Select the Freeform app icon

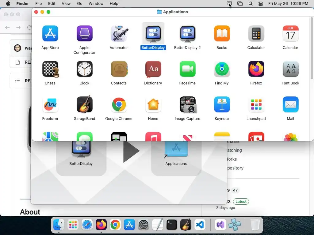point(50,105)
